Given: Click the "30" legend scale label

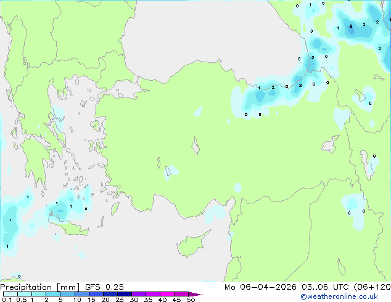Looking at the screenshot, I should (134, 300).
